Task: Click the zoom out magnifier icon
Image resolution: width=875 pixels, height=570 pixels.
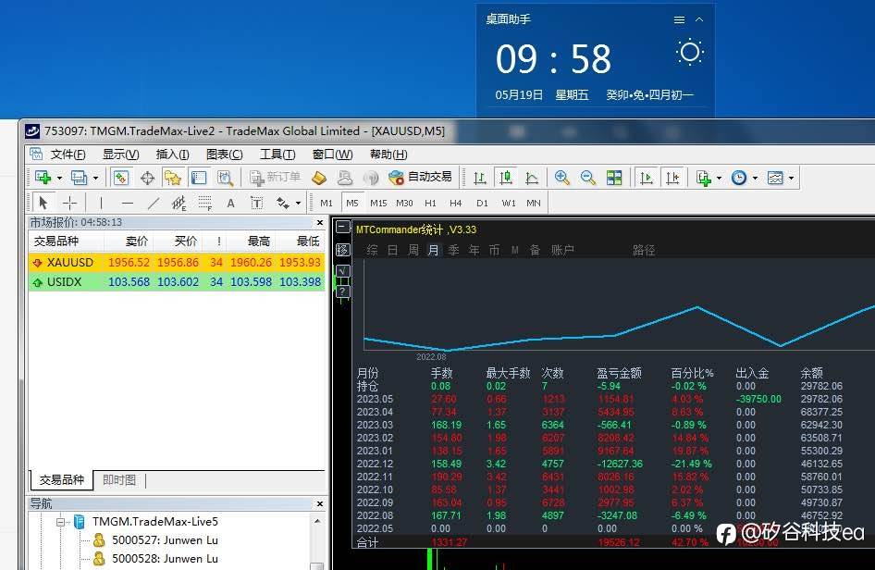Action: click(587, 178)
